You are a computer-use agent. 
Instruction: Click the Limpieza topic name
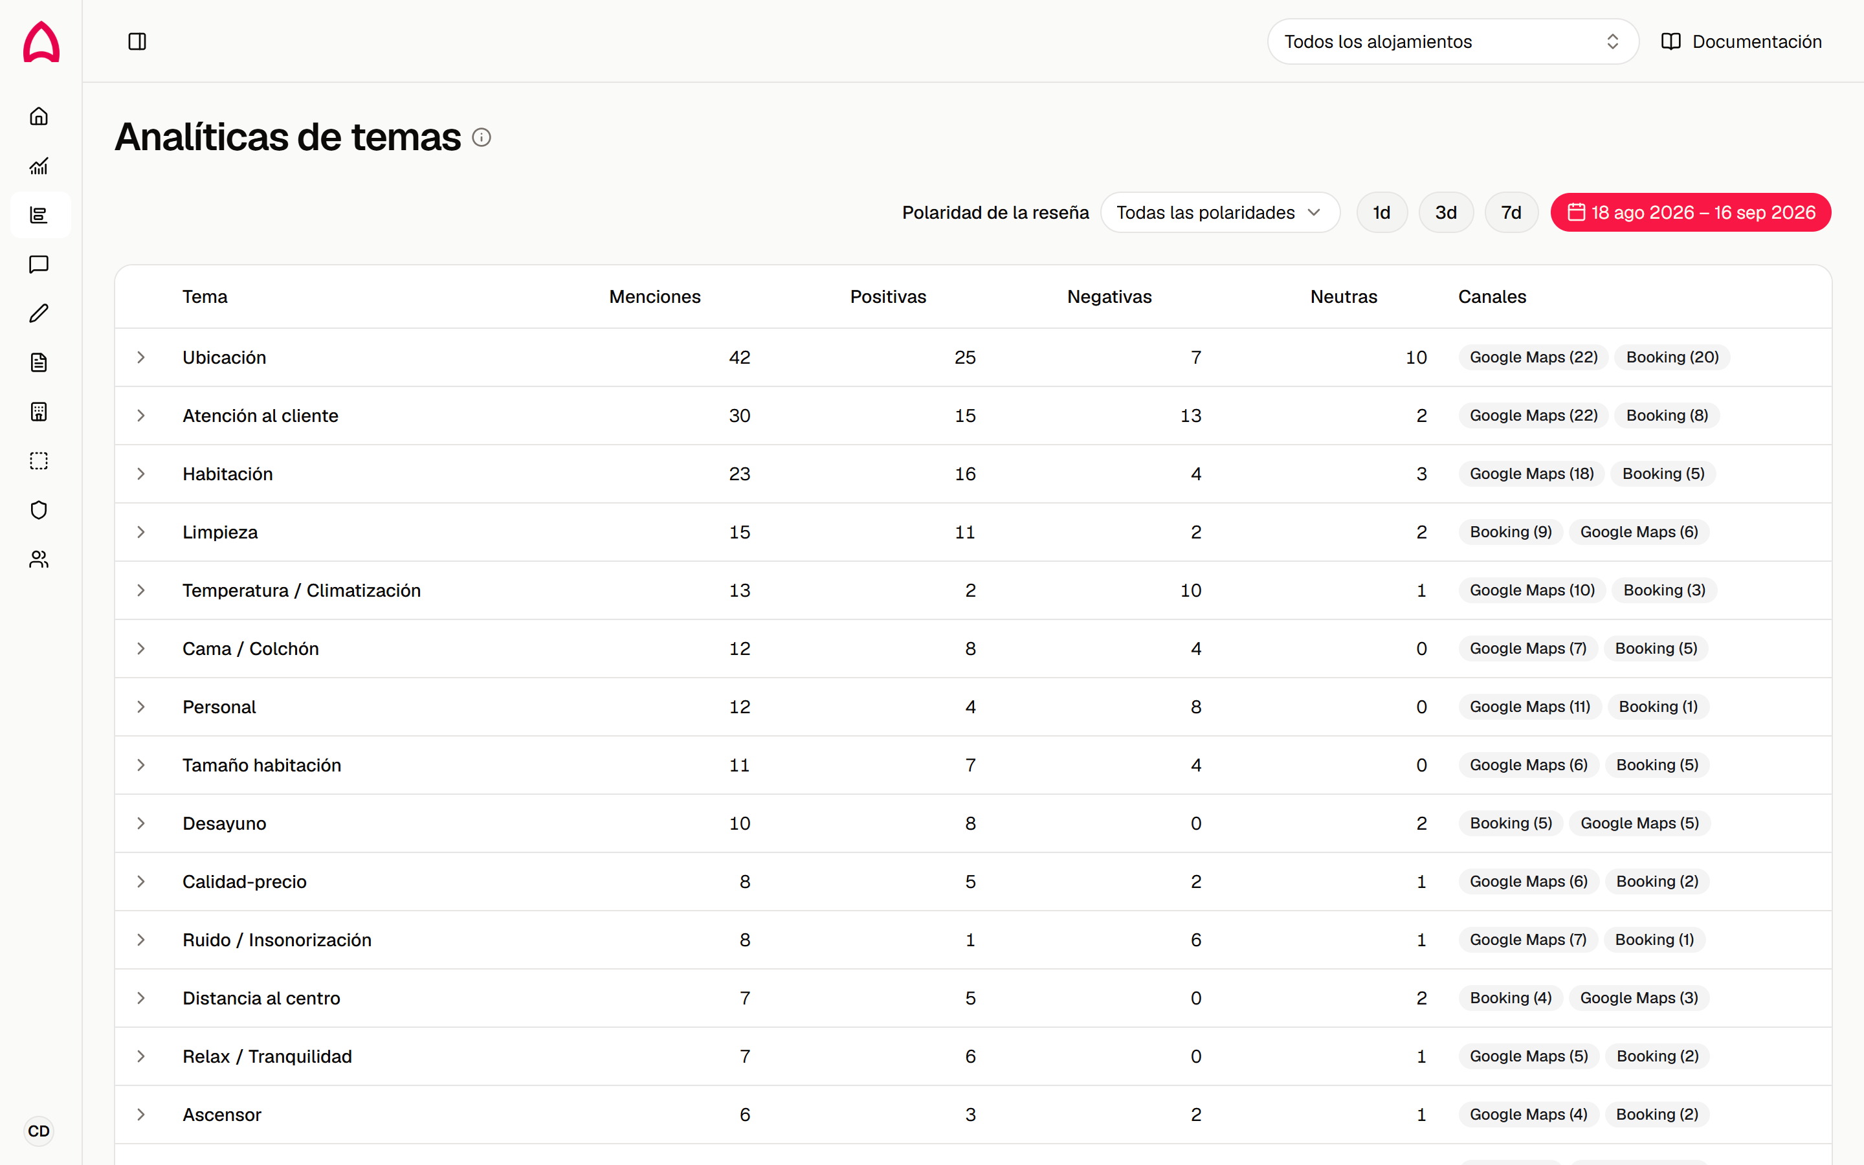point(220,533)
